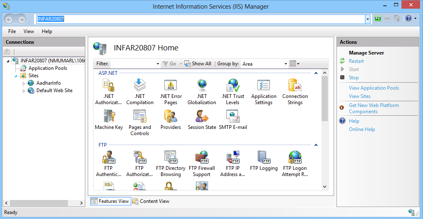
Task: Open Machine Key feature
Action: tap(109, 120)
